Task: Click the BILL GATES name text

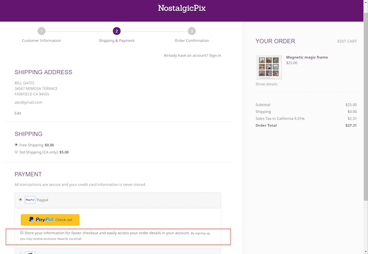Action: 24,83
